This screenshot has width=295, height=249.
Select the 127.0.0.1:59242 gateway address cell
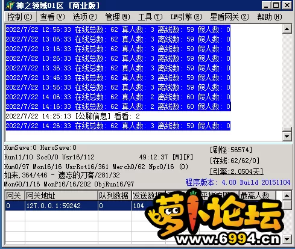click(62, 206)
